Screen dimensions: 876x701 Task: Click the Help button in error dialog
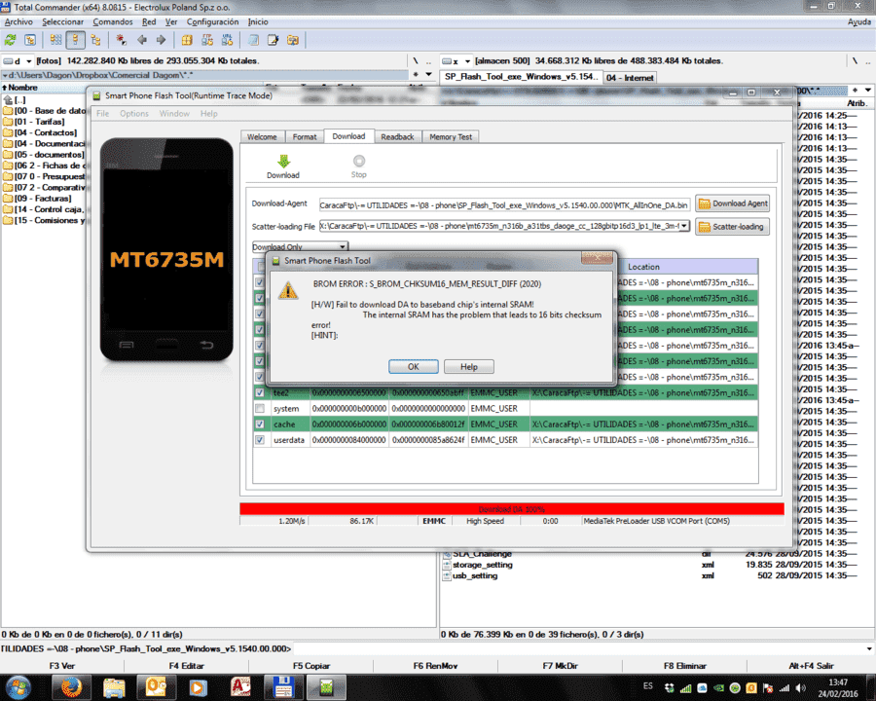469,367
